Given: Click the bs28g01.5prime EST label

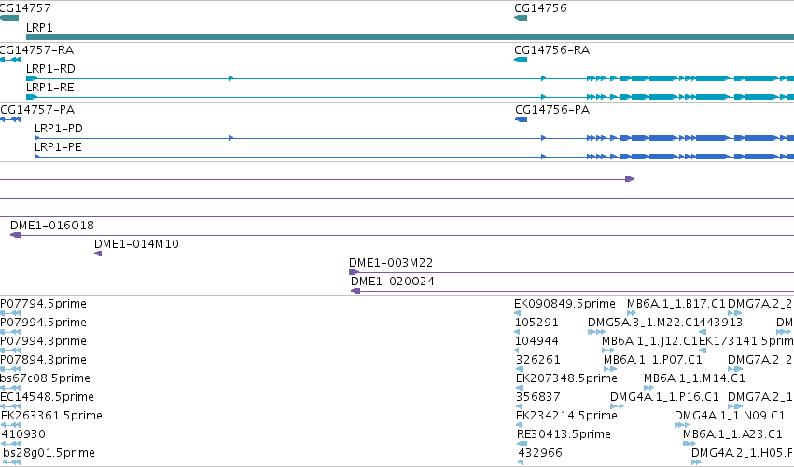Looking at the screenshot, I should [x=49, y=453].
